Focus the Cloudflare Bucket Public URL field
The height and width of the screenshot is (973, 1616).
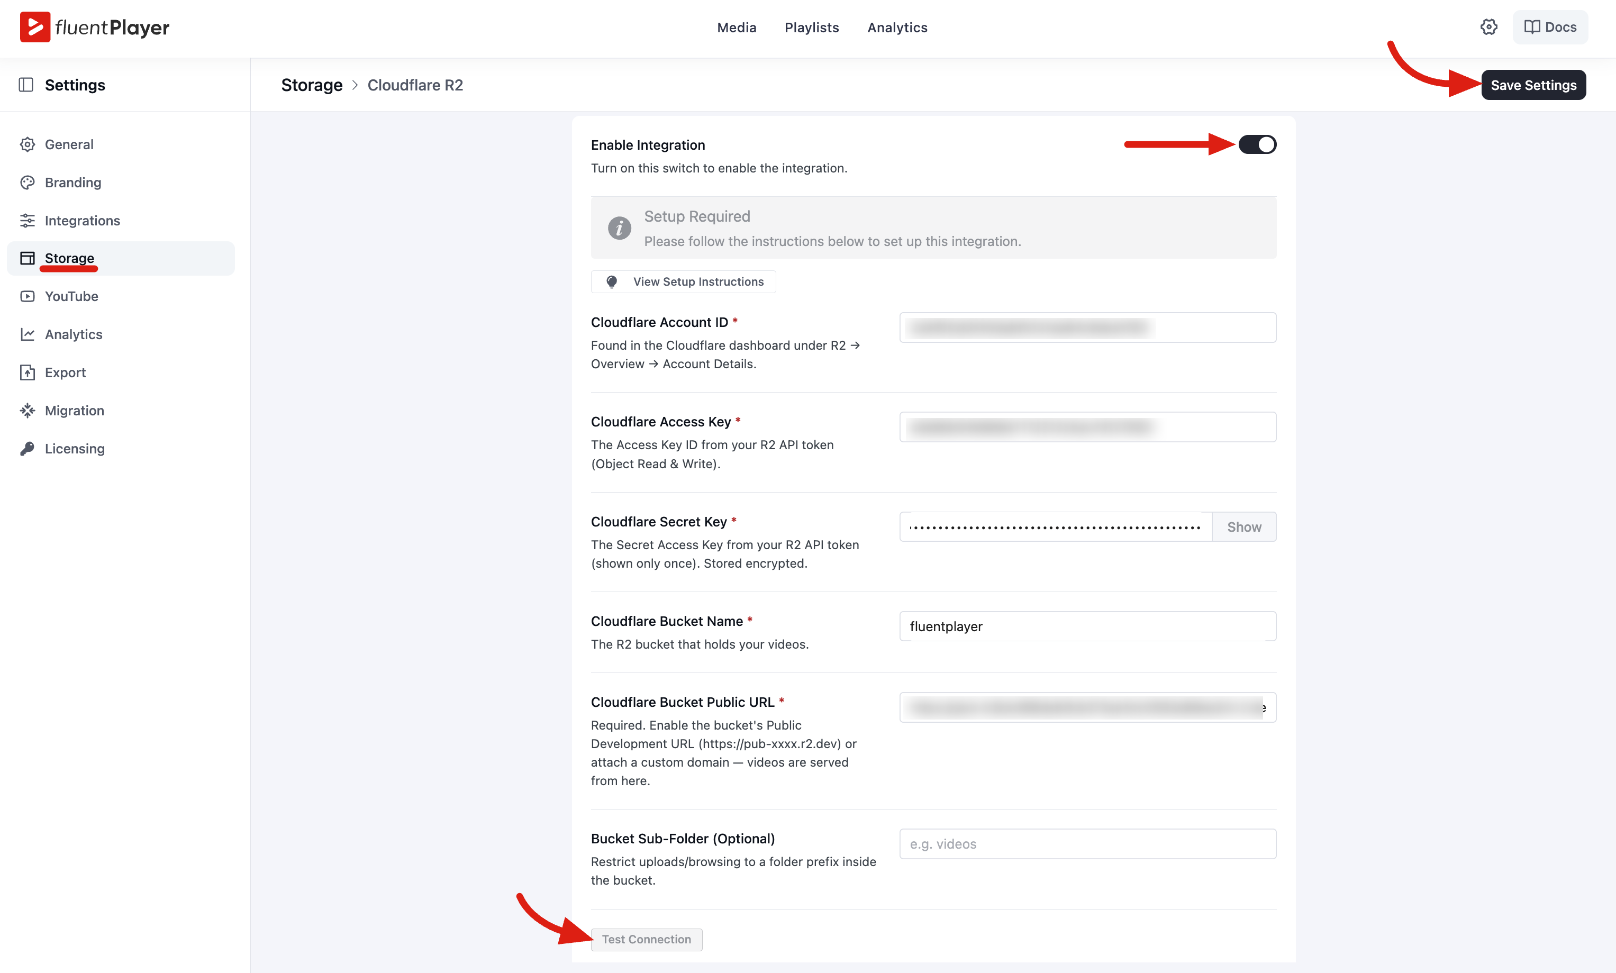[x=1087, y=707]
